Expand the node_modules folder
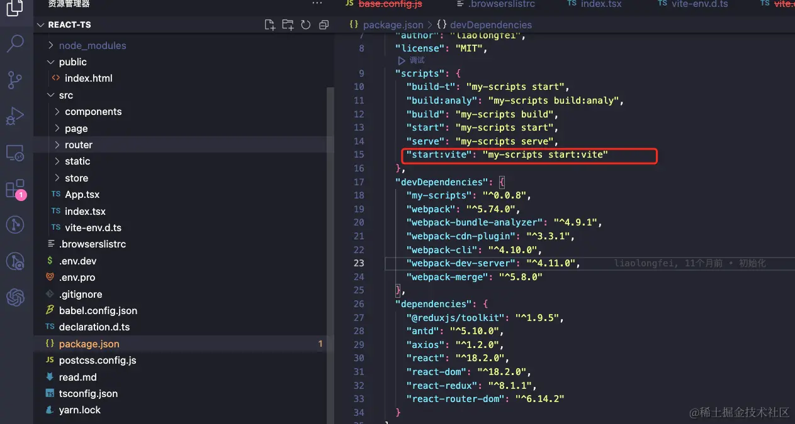This screenshot has height=424, width=795. (x=52, y=46)
